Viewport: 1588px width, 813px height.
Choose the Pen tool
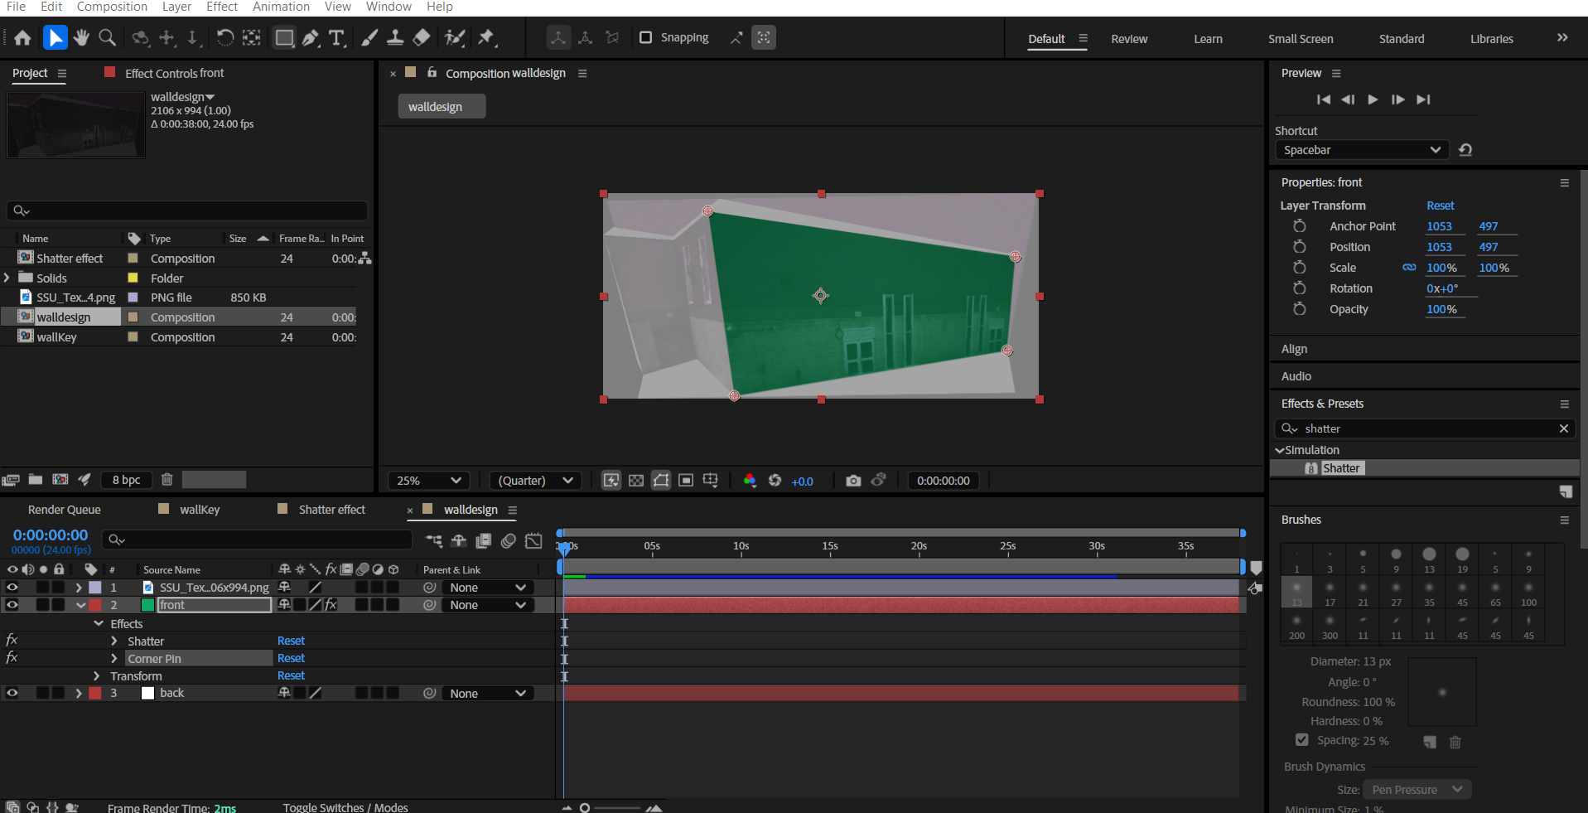[x=311, y=38]
